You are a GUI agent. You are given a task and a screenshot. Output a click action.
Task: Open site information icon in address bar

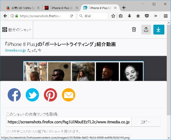(x=12, y=16)
